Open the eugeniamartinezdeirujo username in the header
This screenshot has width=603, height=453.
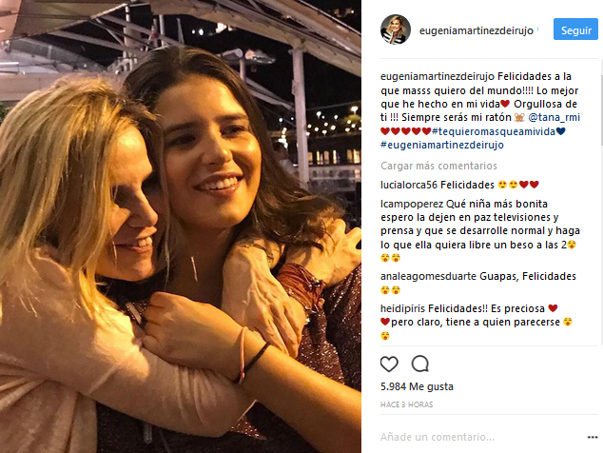tap(477, 30)
